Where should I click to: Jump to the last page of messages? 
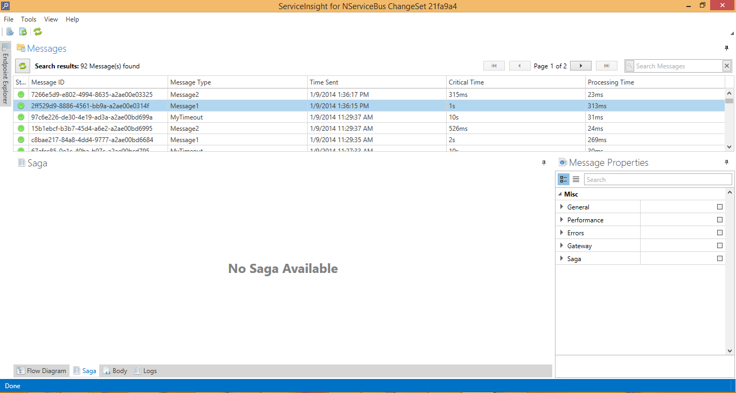[x=607, y=66]
